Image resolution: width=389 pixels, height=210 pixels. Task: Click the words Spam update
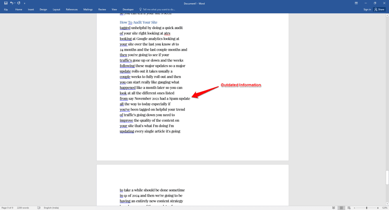click(x=180, y=98)
